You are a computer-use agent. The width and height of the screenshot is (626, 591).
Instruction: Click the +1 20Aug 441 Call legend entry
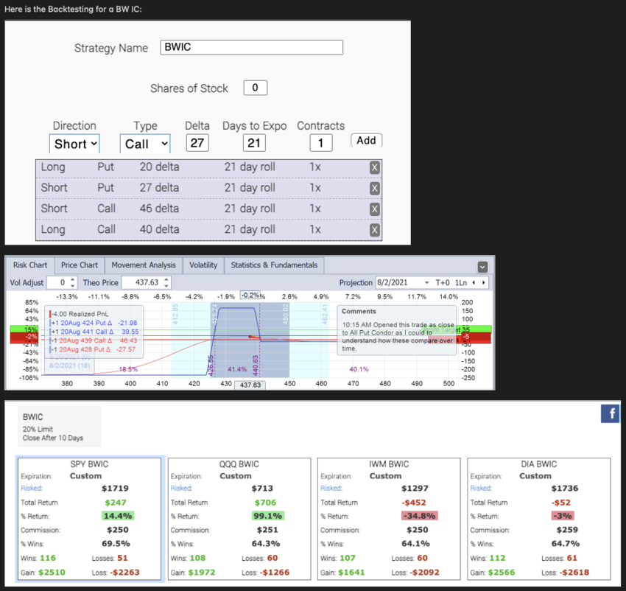click(95, 332)
